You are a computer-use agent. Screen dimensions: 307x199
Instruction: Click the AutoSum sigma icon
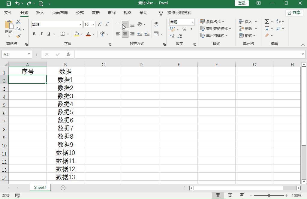tap(267, 22)
